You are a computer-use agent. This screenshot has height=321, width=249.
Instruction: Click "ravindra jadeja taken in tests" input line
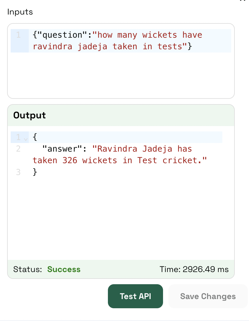click(110, 47)
